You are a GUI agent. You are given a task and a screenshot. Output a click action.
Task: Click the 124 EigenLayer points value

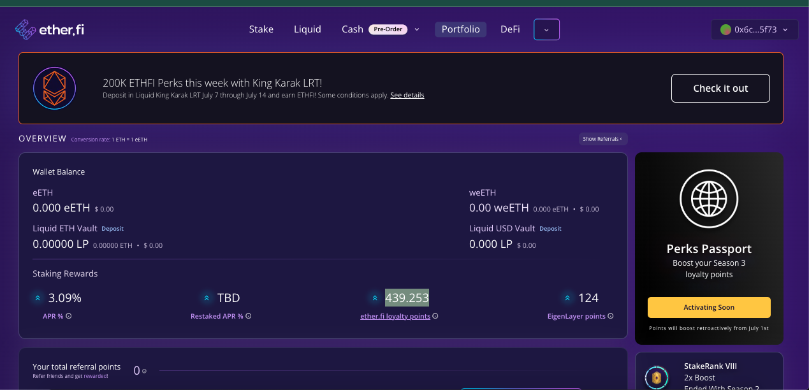pyautogui.click(x=588, y=298)
